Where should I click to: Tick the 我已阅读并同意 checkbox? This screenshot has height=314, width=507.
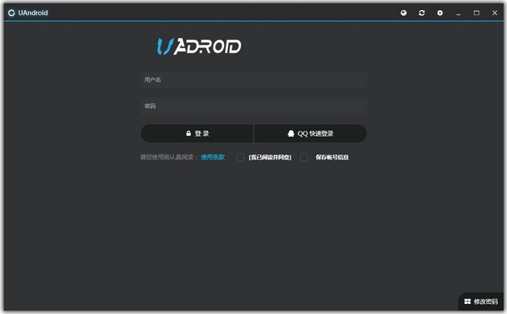click(240, 157)
